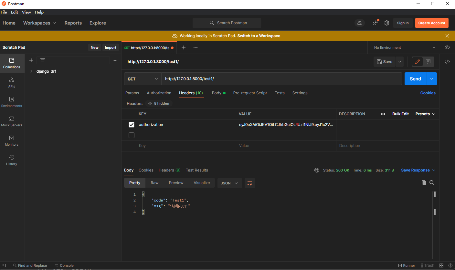Open the APIs sidebar panel
The height and width of the screenshot is (270, 455).
12,83
